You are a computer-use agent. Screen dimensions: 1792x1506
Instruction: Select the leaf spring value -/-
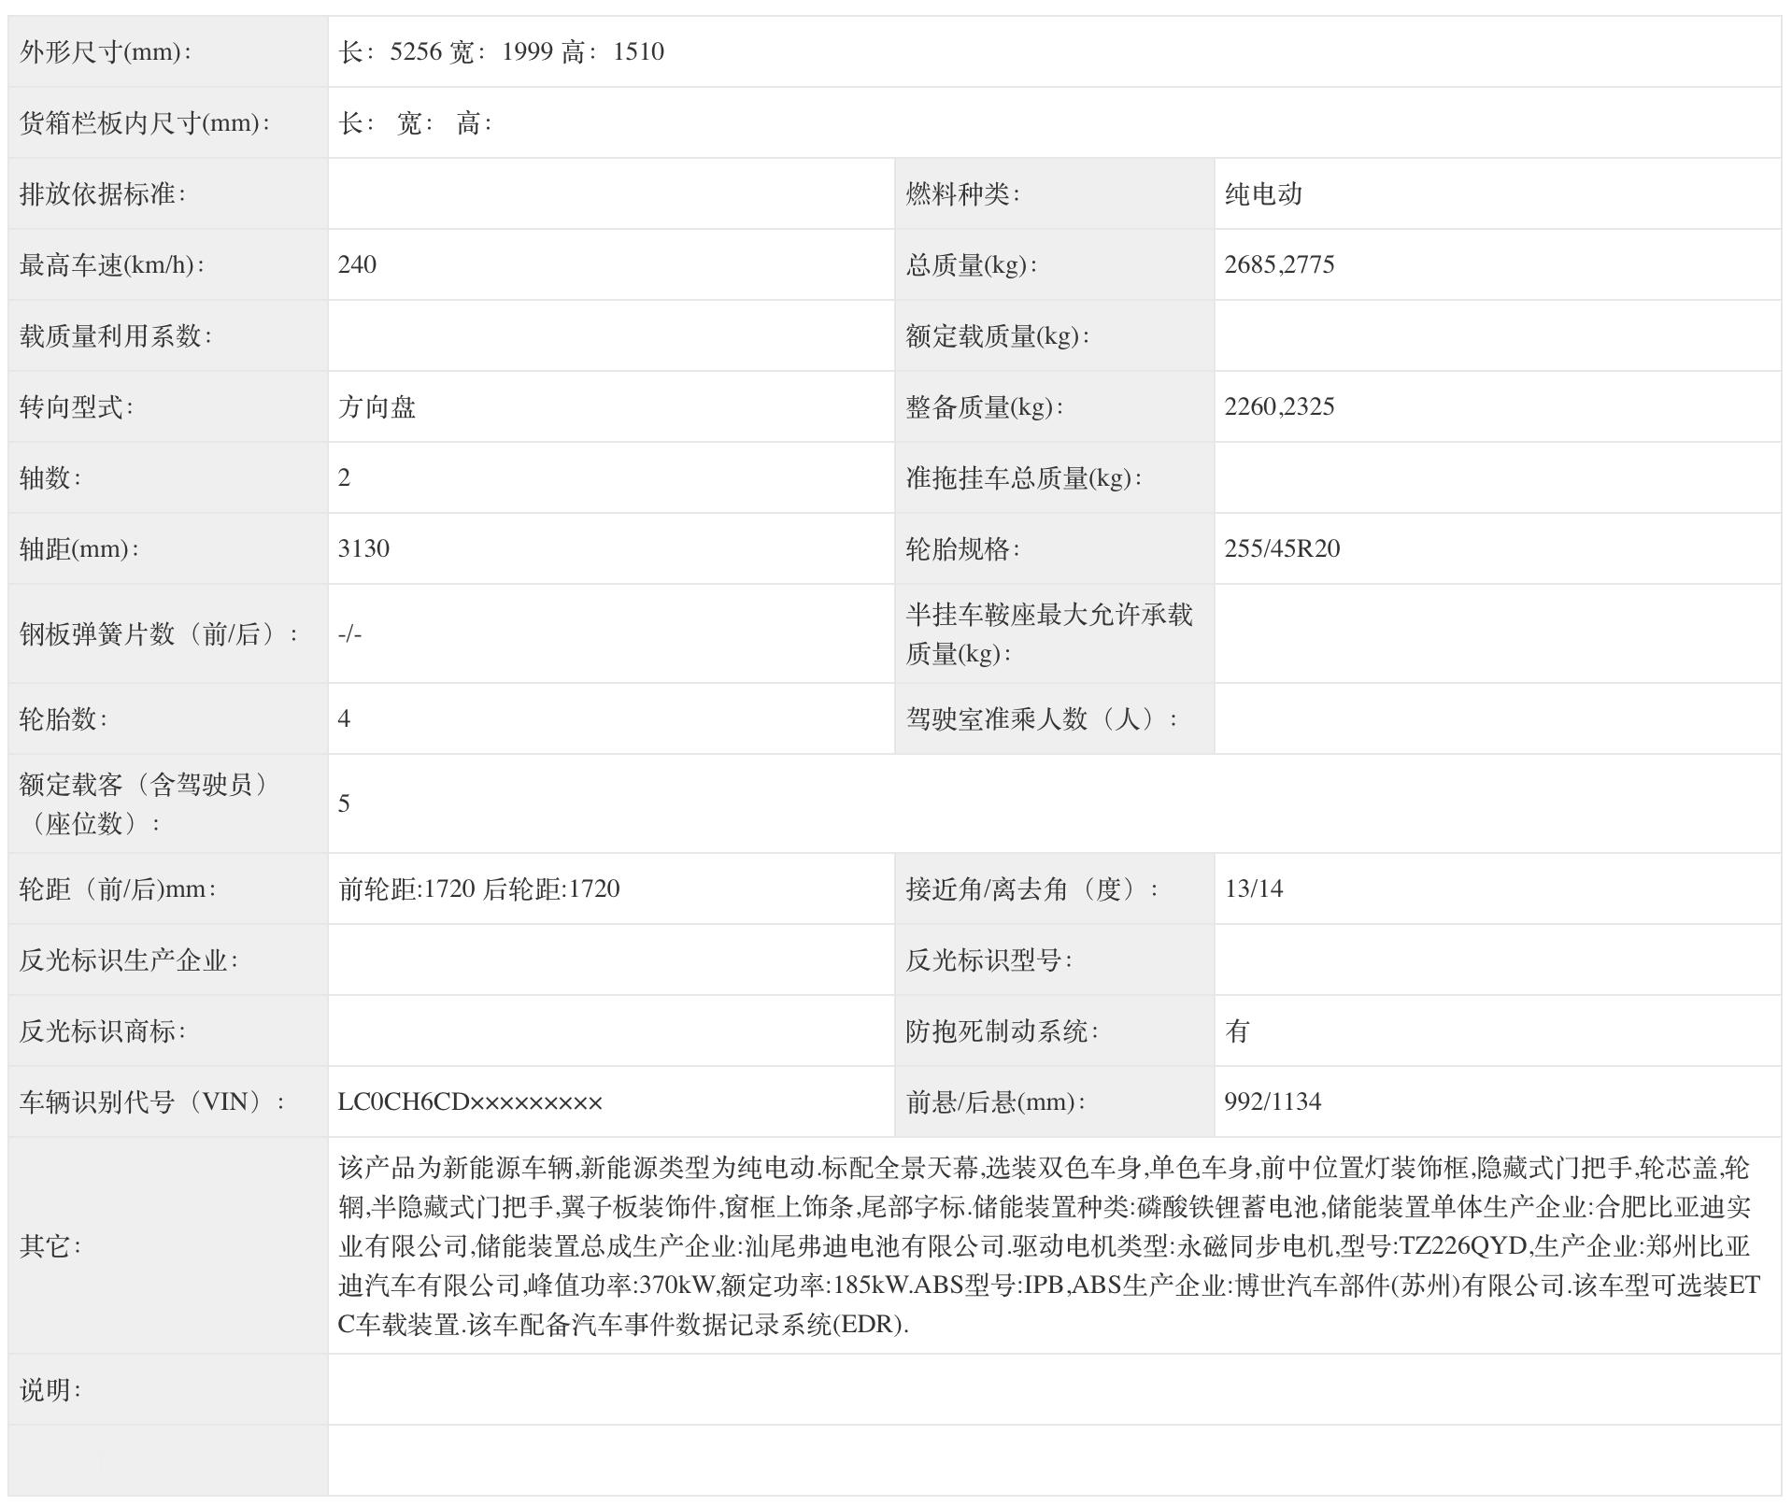click(x=349, y=634)
